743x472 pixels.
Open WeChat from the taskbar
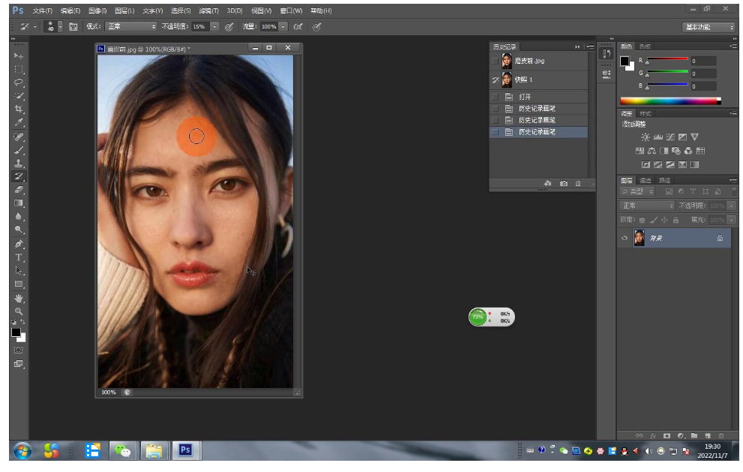tap(123, 449)
